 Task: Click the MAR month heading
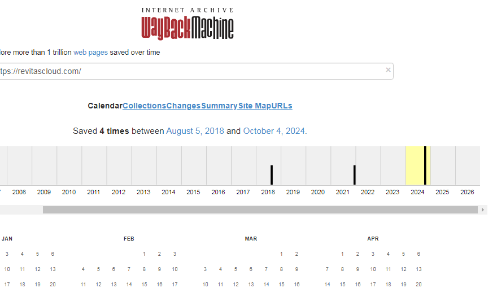(251, 238)
